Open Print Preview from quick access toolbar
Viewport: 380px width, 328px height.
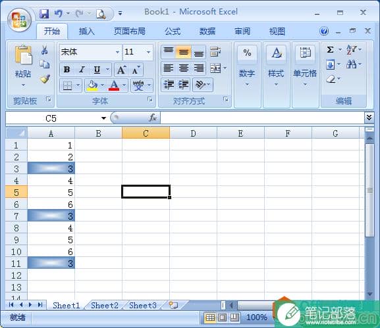[x=101, y=14]
